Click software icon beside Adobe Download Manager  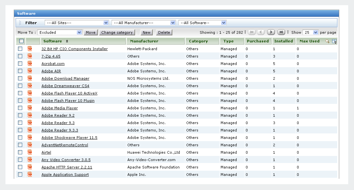30,78
